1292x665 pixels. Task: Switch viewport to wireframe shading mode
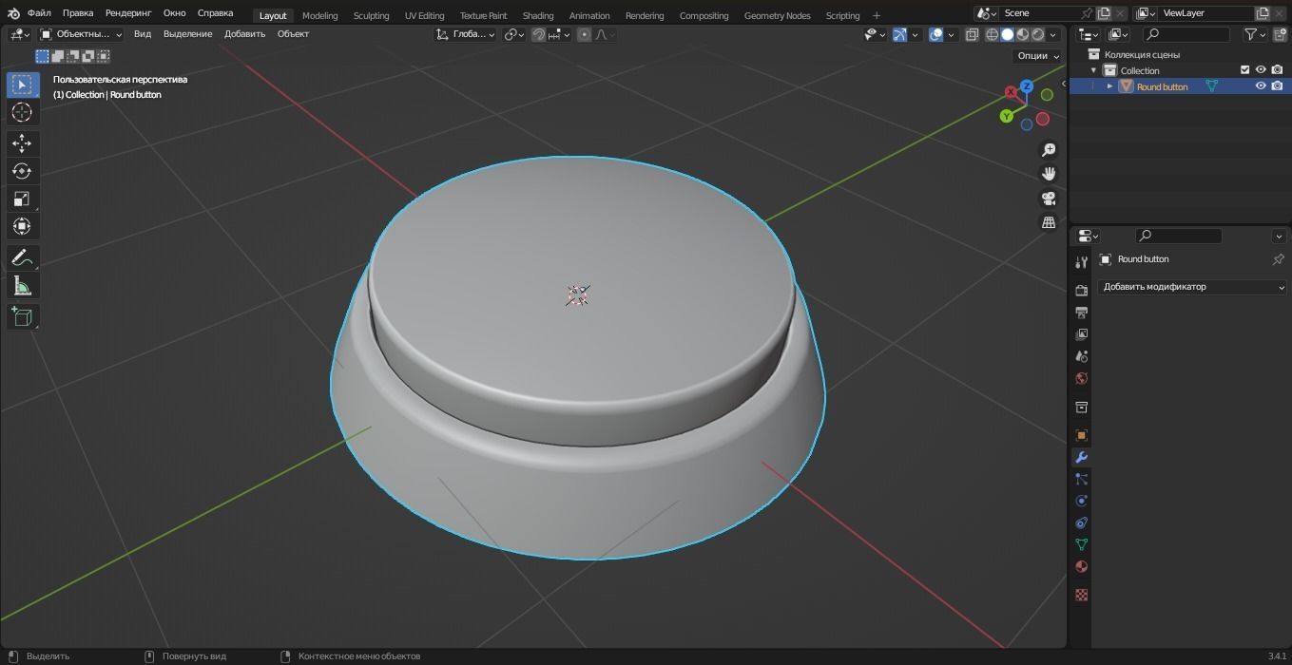click(991, 34)
